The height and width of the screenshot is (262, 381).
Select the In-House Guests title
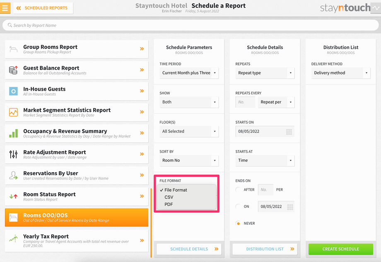pyautogui.click(x=44, y=89)
